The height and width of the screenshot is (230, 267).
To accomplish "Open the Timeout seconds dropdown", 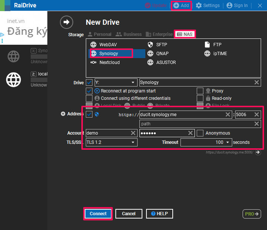I will [x=227, y=142].
